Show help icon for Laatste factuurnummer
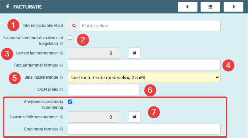Screen dimensions: 248x138 pyautogui.click(x=61, y=53)
